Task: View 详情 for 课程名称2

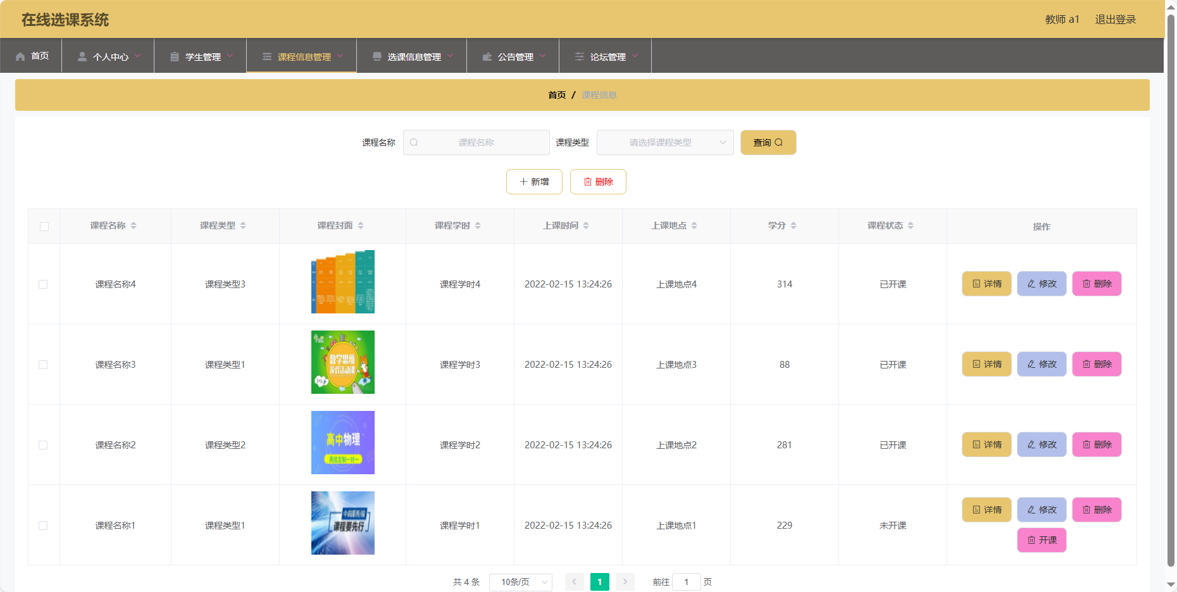Action: point(987,444)
